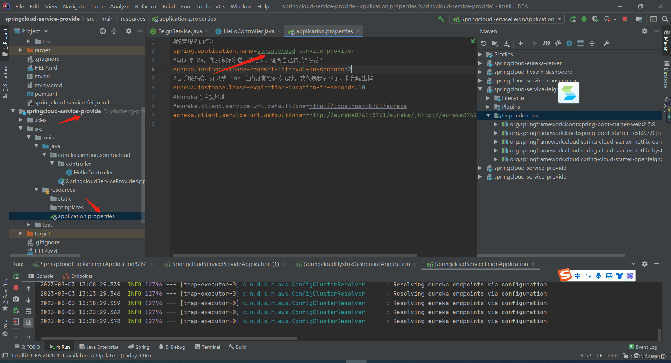Expand the Profiles node in Maven
This screenshot has width=671, height=363.
tap(480, 55)
